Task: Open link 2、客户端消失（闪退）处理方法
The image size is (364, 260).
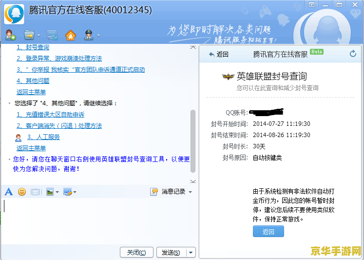Action: click(59, 126)
